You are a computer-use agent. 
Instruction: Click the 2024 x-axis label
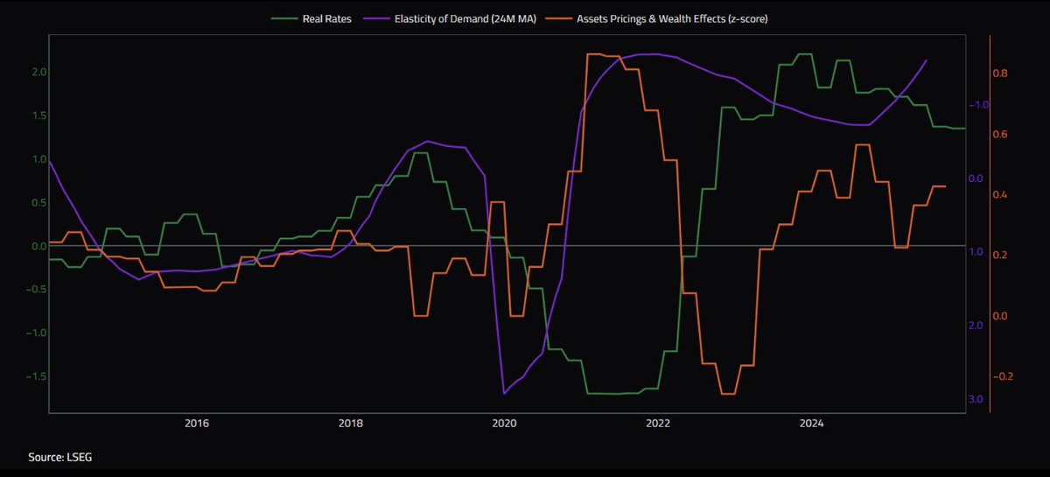812,424
